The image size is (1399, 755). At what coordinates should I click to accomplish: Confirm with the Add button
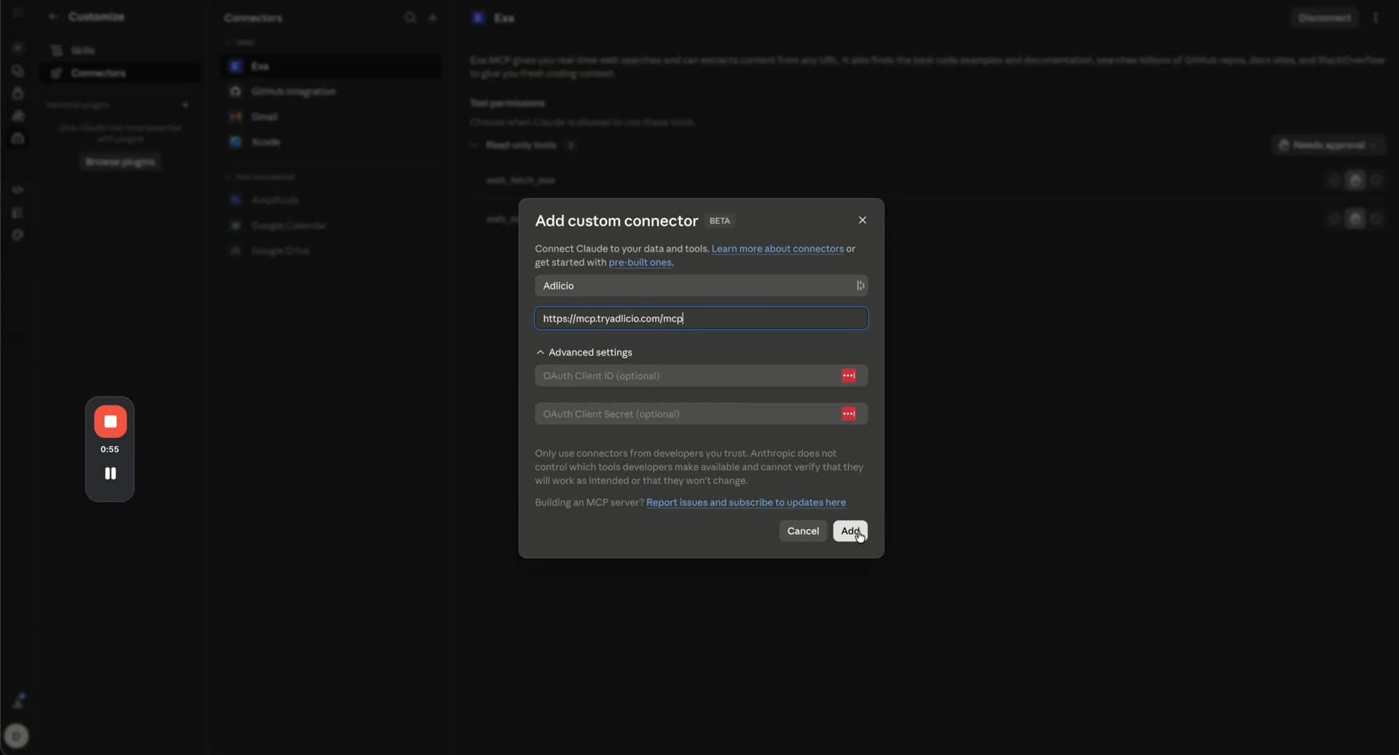(x=850, y=531)
